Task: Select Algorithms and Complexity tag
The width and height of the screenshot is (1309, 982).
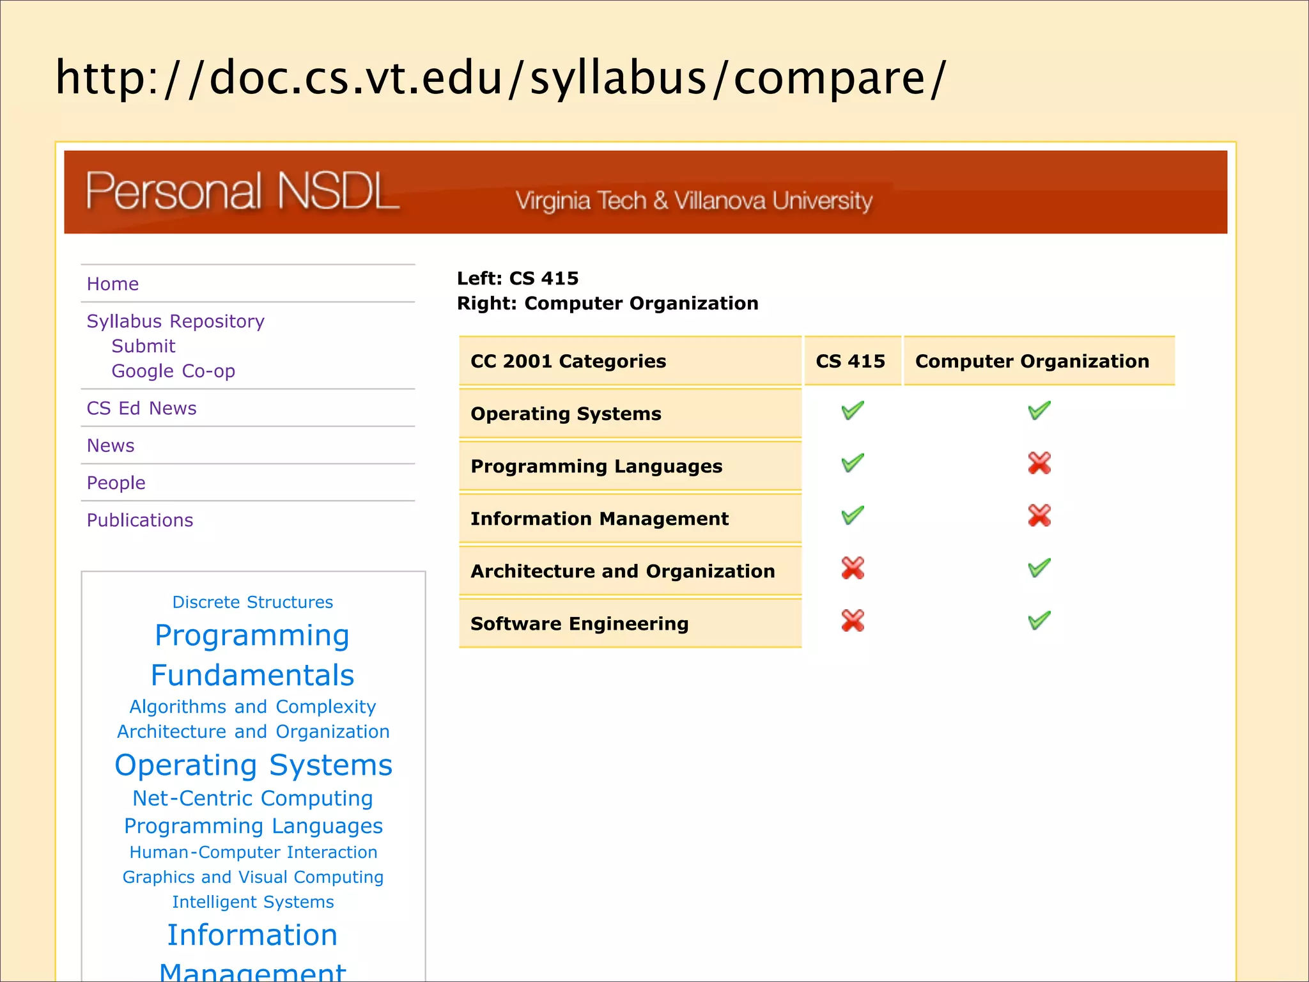Action: point(252,706)
